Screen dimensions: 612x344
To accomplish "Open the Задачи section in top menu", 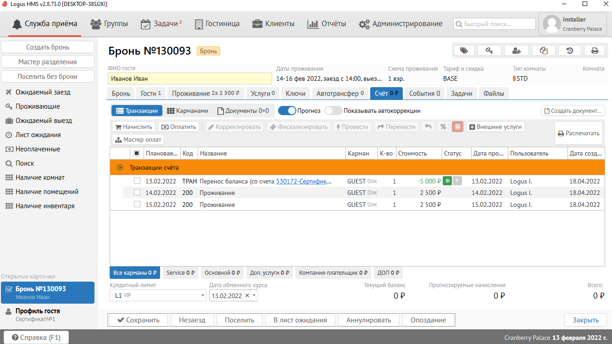I will coord(161,24).
